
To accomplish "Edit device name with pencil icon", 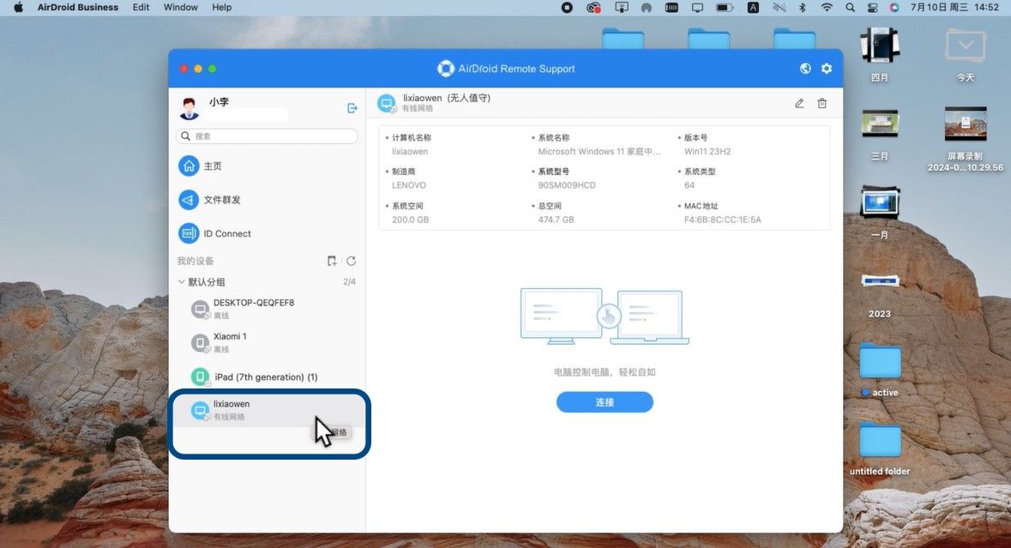I will 799,103.
